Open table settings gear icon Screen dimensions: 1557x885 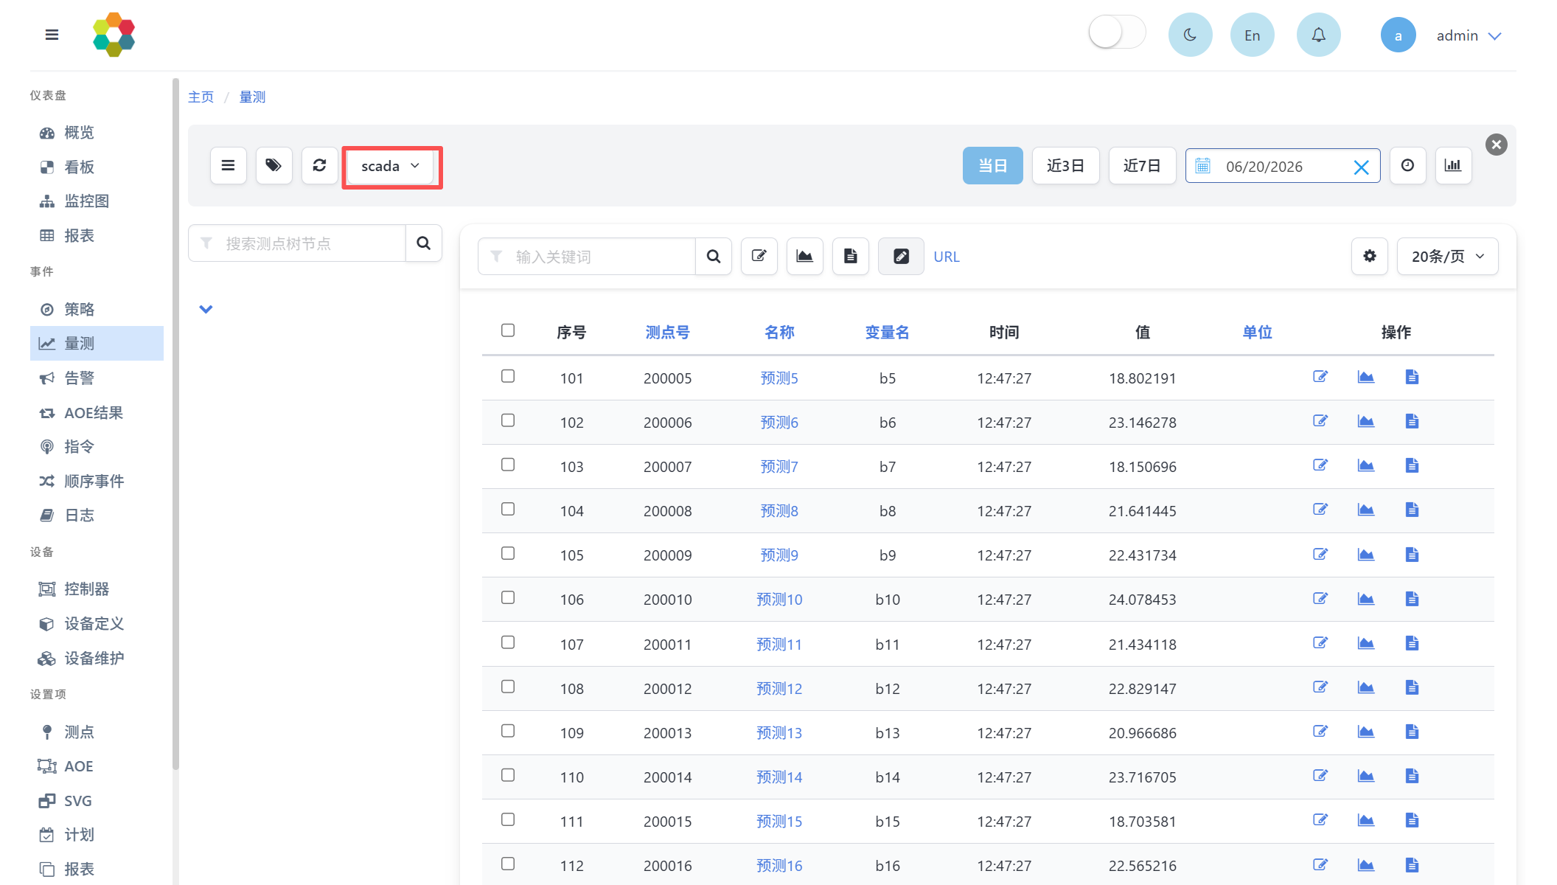[1369, 256]
